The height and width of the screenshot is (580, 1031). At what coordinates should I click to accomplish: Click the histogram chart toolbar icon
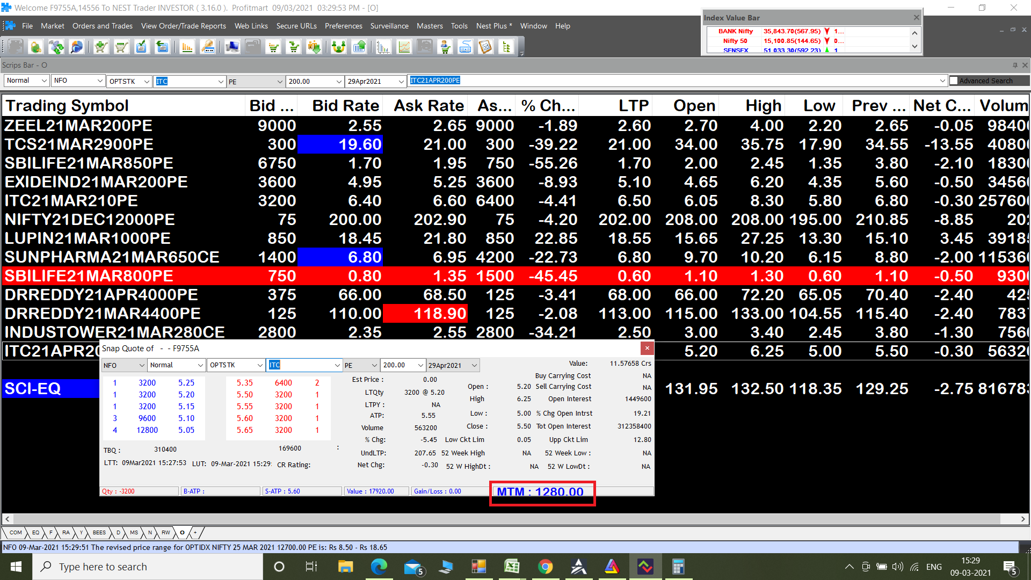pos(383,47)
